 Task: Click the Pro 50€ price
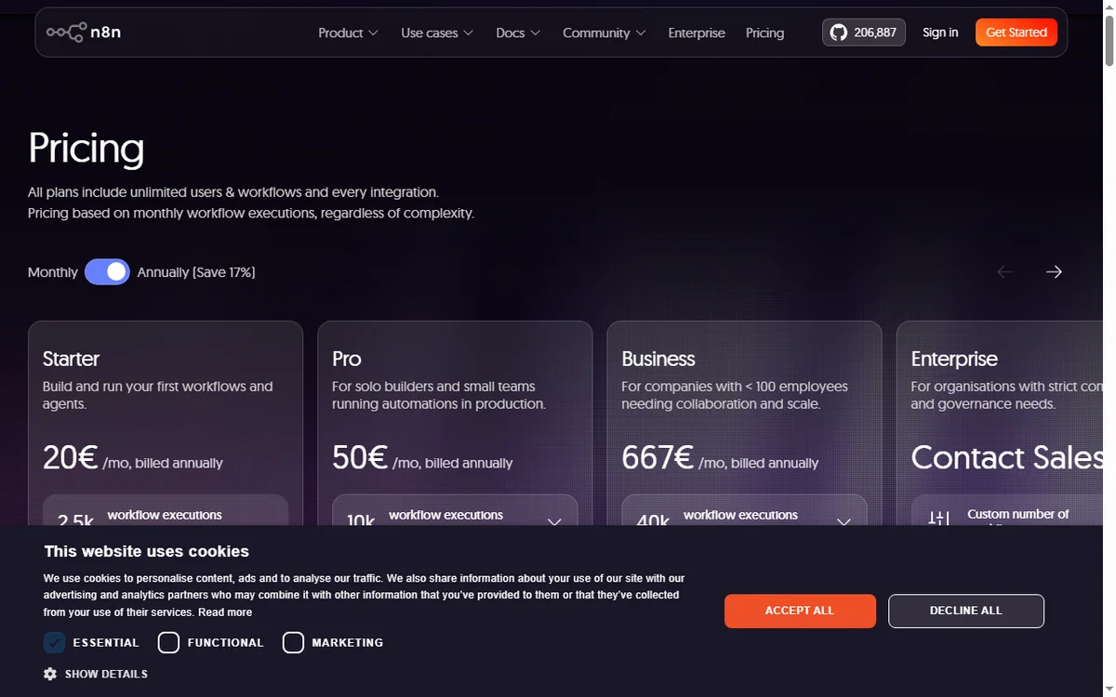360,457
